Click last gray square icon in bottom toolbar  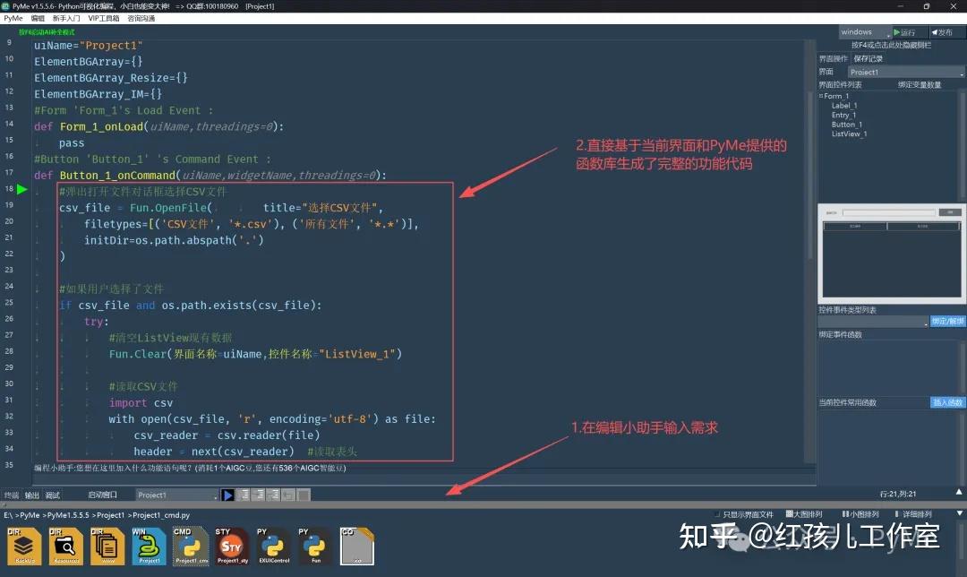coord(304,495)
